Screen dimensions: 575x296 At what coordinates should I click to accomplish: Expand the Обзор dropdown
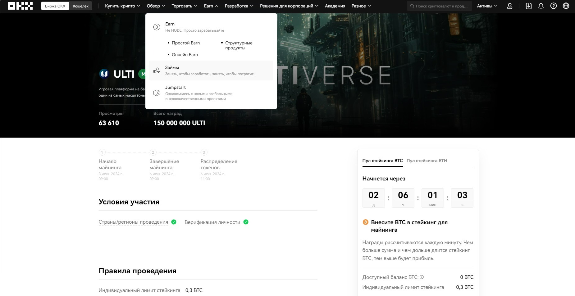point(156,6)
